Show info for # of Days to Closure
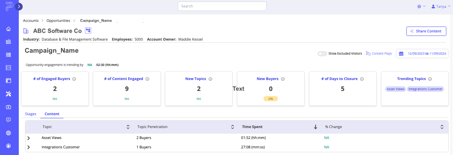Image resolution: width=453 pixels, height=155 pixels. (x=362, y=79)
